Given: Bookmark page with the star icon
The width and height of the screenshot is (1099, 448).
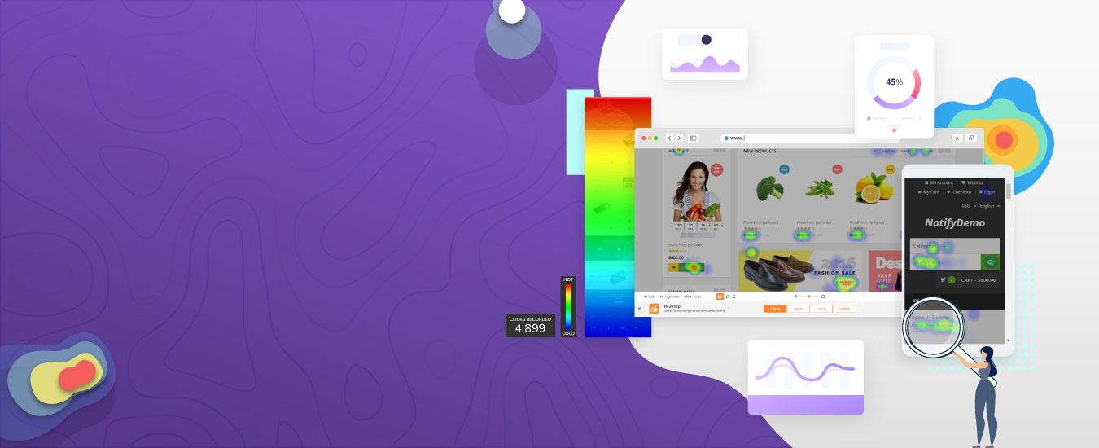Looking at the screenshot, I should 957,138.
